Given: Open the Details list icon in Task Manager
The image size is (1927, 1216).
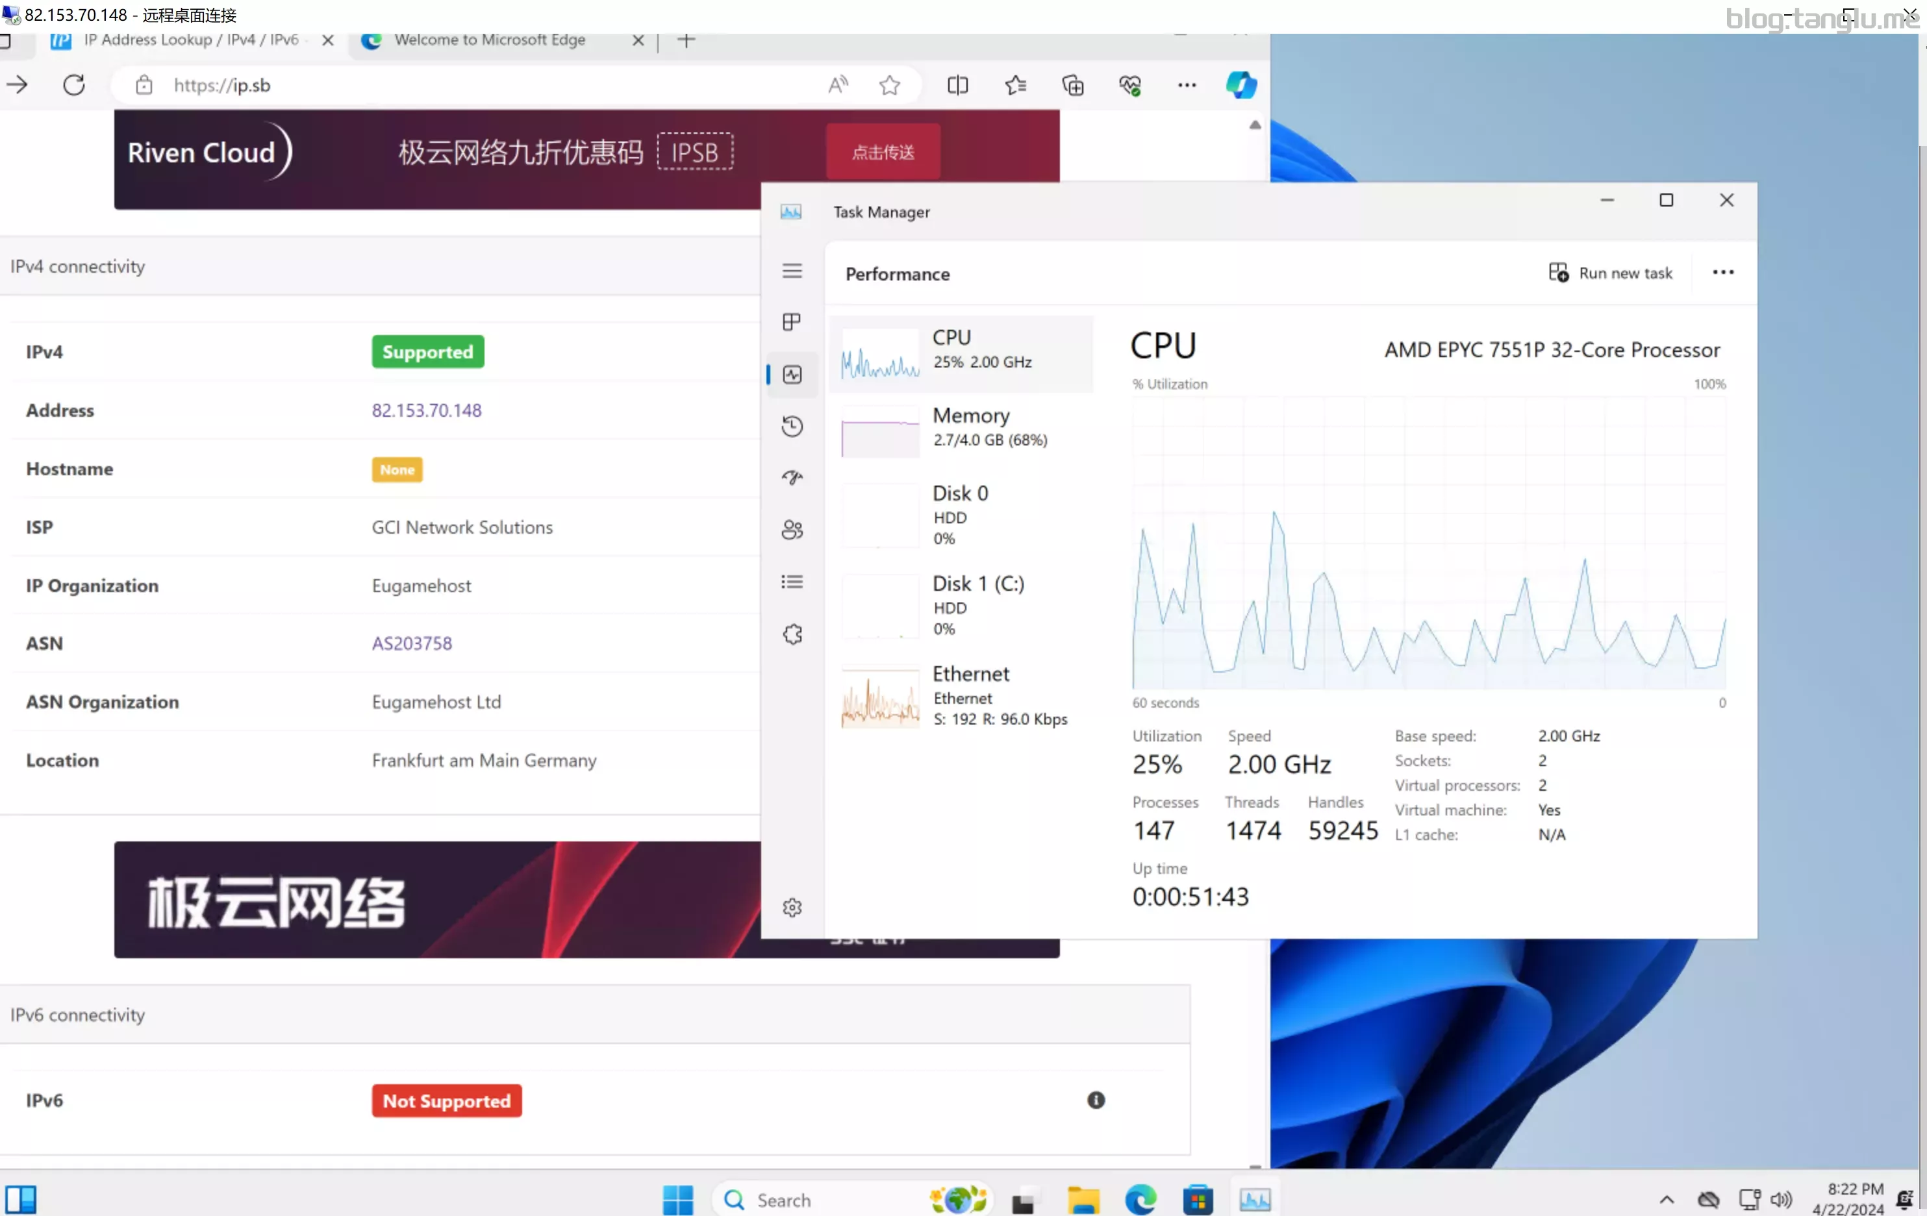Looking at the screenshot, I should point(792,582).
